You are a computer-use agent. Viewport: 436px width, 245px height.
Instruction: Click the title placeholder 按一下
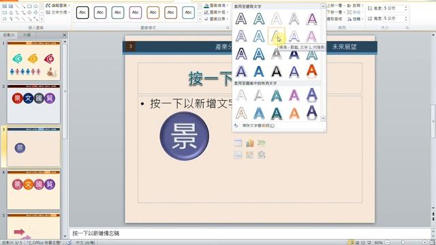coord(211,78)
